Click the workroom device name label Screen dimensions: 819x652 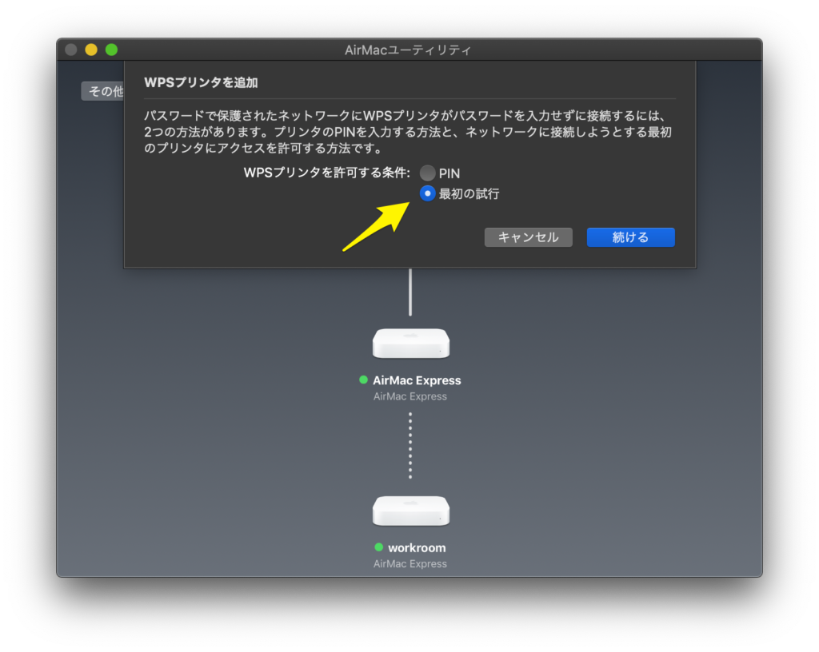click(417, 547)
